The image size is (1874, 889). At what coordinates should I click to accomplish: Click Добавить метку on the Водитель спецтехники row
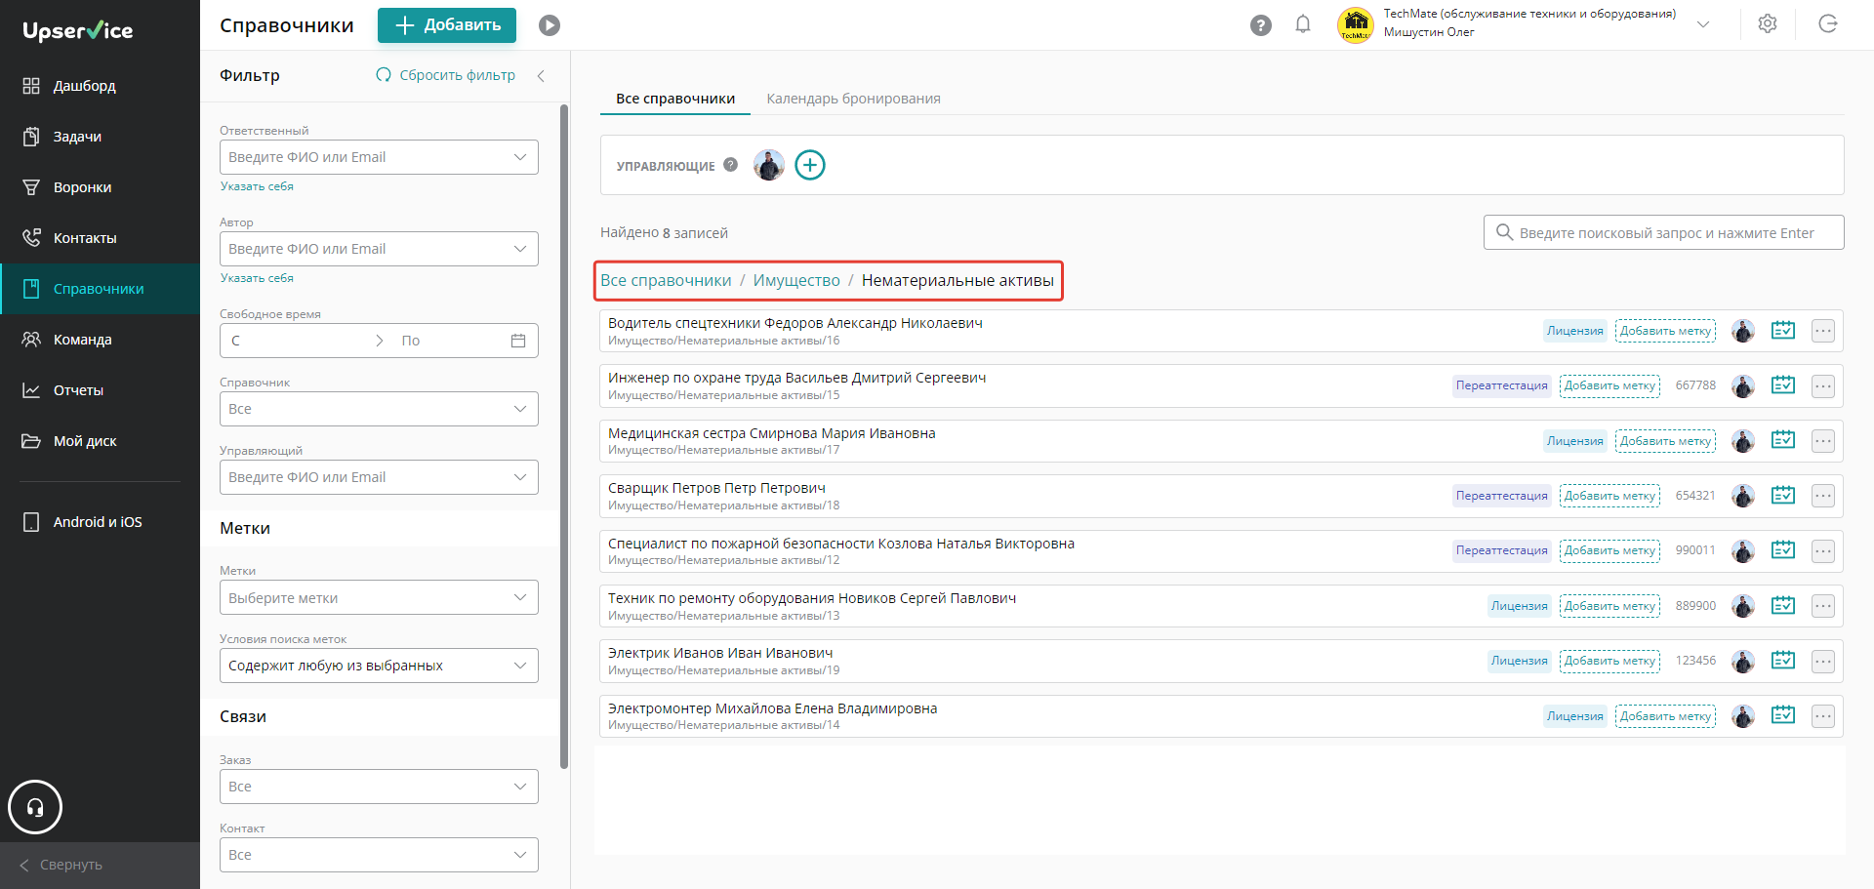coord(1665,331)
